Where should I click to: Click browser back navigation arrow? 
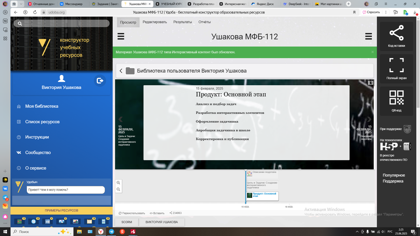click(16, 12)
